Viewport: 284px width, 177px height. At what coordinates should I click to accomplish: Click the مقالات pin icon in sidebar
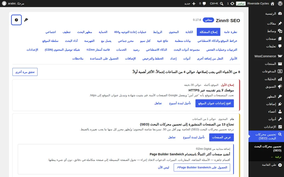[x=280, y=23]
